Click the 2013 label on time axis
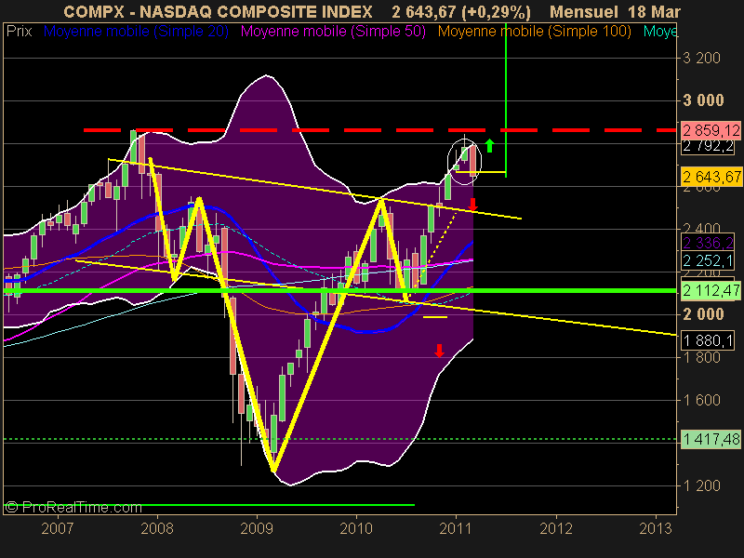744x558 pixels. click(x=656, y=528)
